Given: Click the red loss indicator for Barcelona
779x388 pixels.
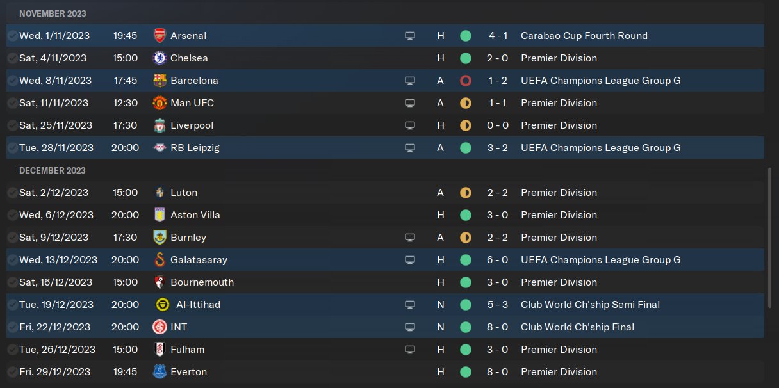Looking at the screenshot, I should coord(466,81).
